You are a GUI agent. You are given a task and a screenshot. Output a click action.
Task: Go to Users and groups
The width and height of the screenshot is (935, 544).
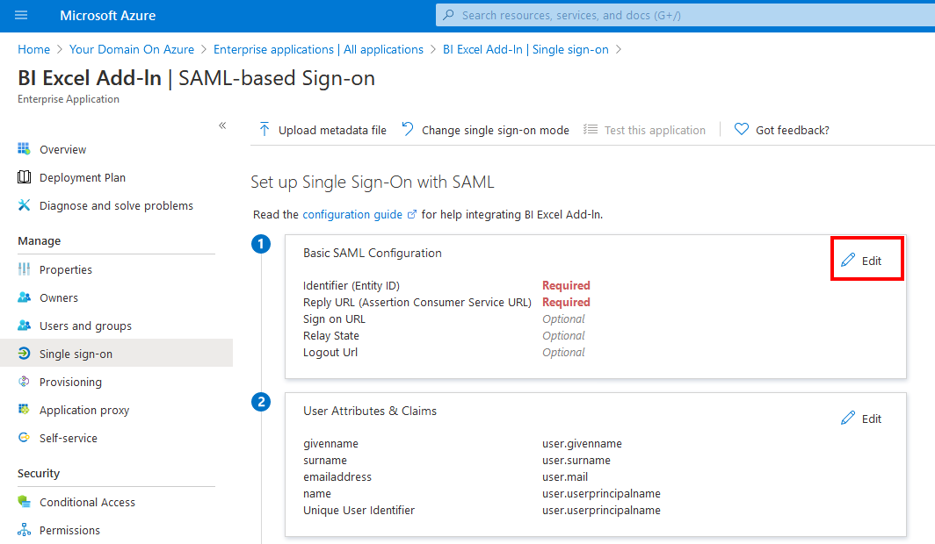85,326
